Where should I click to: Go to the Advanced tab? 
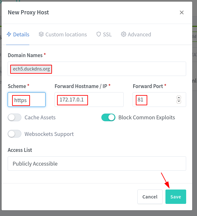[x=136, y=34]
